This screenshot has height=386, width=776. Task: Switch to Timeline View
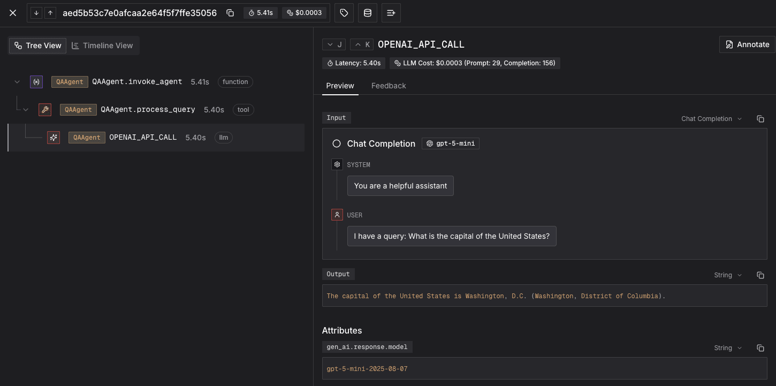tap(103, 46)
